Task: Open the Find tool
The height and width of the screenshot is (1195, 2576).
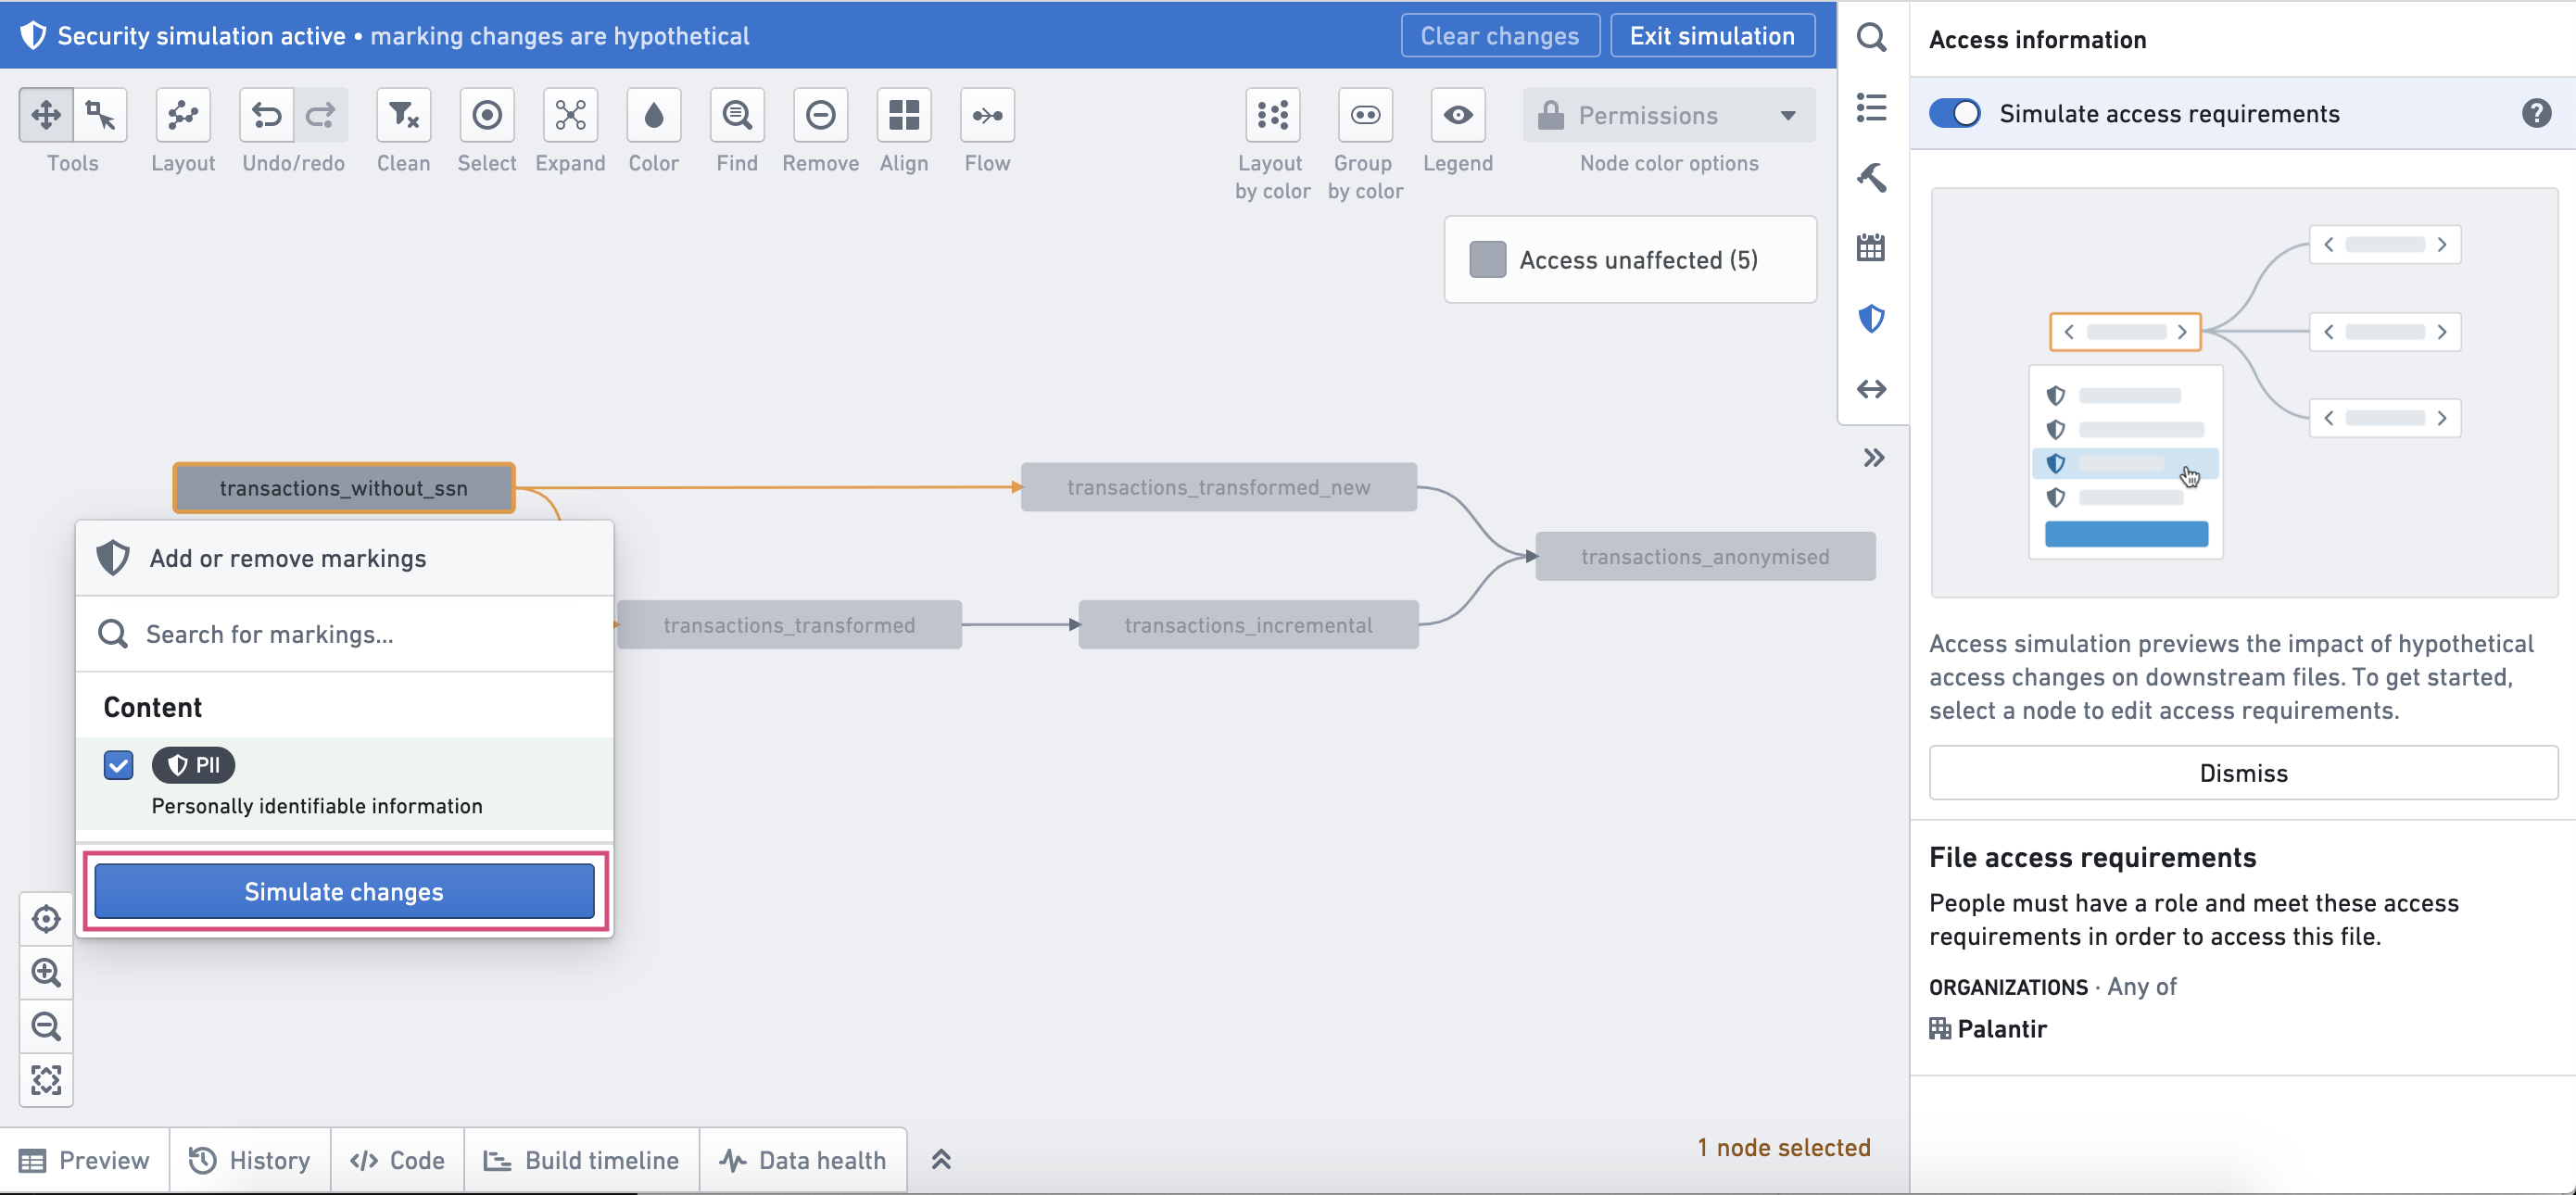Action: tap(737, 115)
